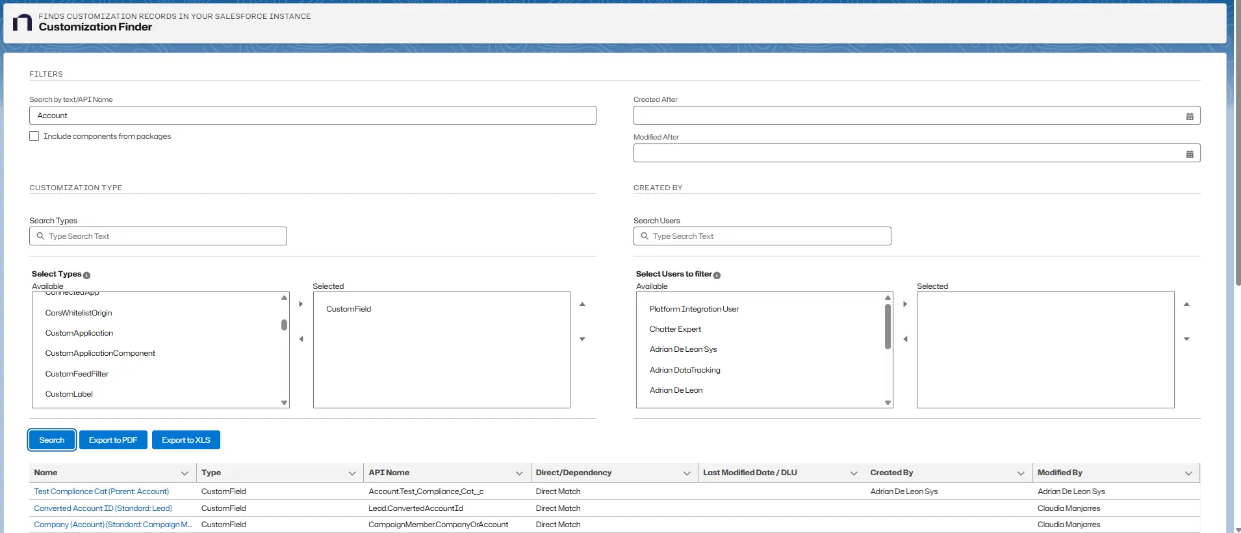Select Chatter Expert in Available users
The height and width of the screenshot is (533, 1241).
675,329
